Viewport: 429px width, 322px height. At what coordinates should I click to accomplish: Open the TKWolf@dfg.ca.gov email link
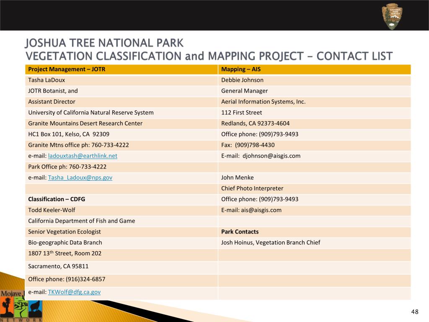[75, 292]
